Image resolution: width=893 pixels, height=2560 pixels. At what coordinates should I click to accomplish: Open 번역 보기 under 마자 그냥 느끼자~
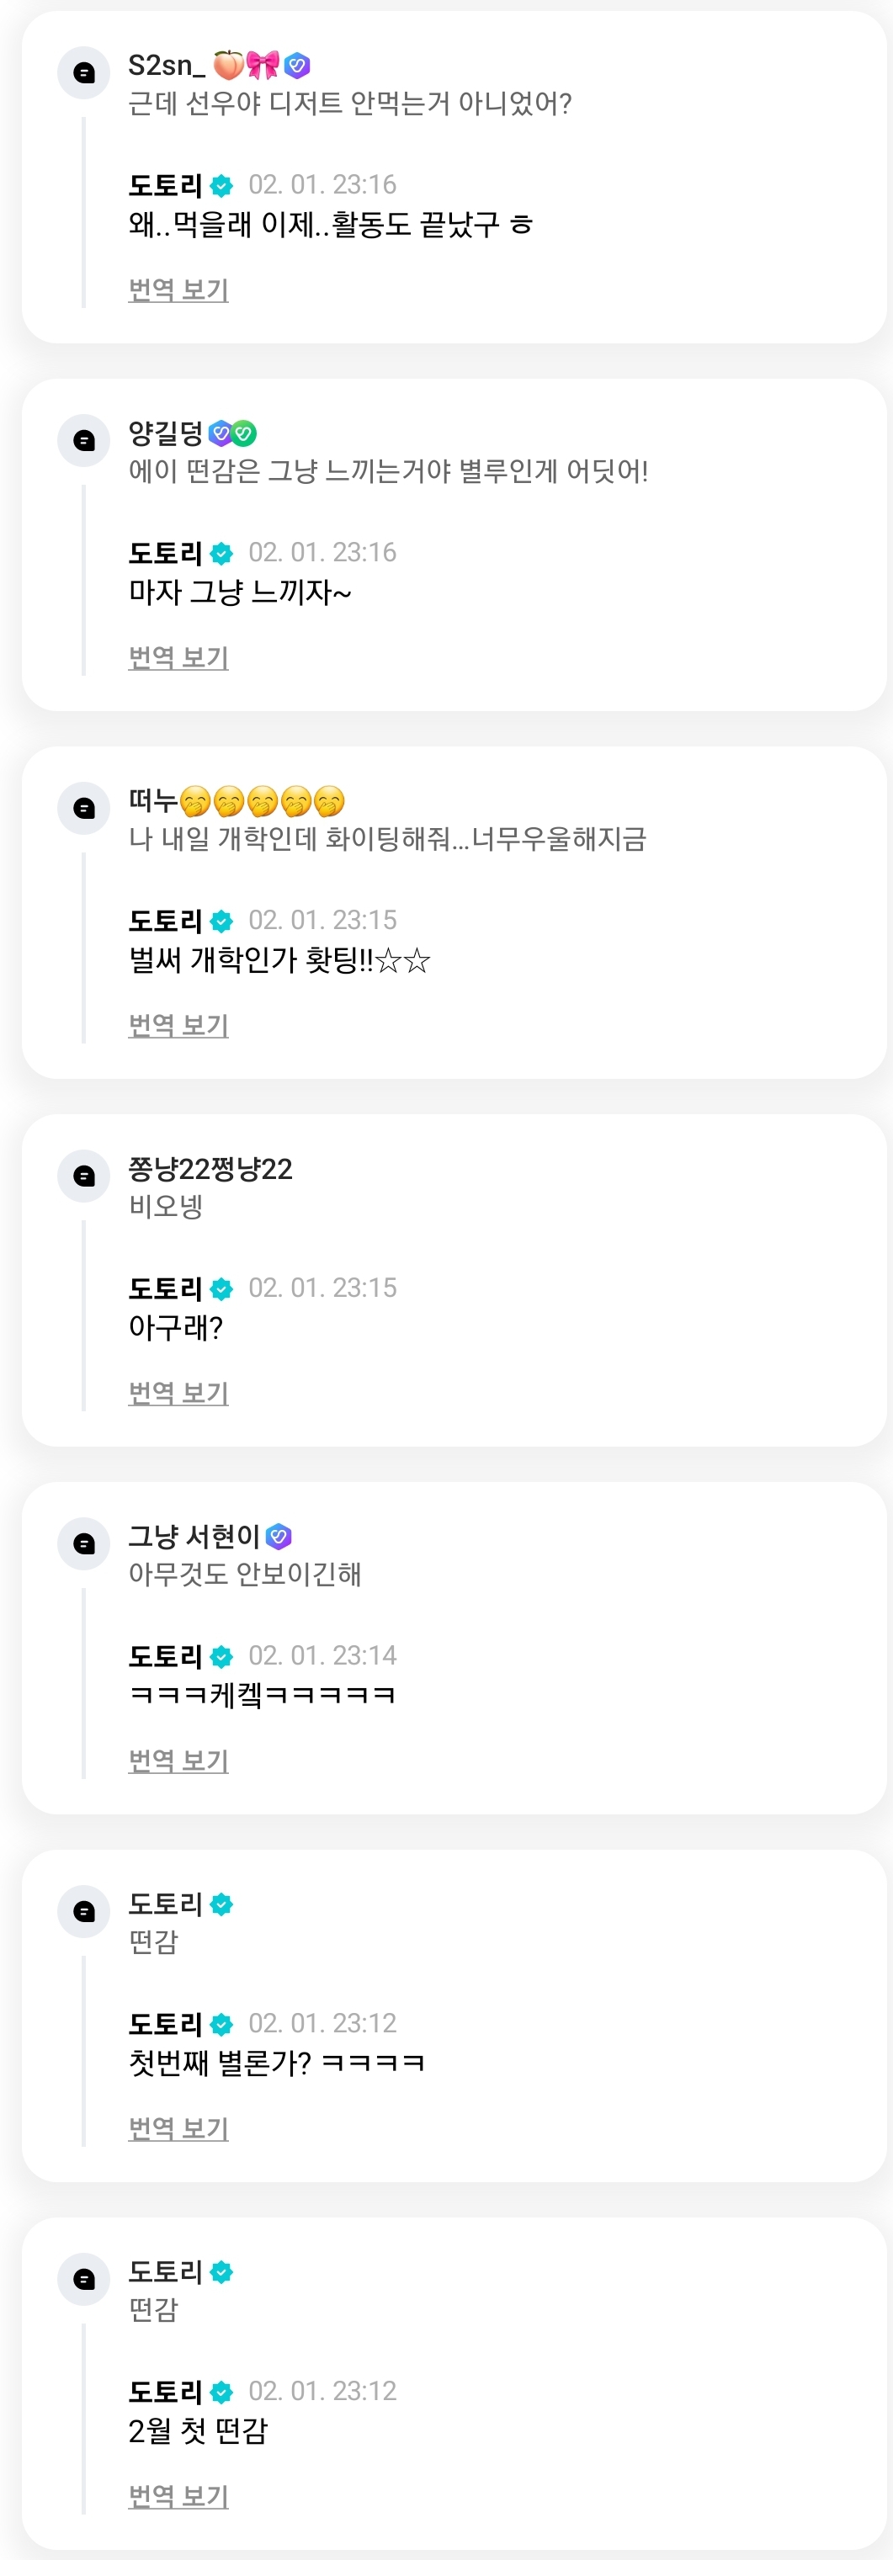click(179, 658)
